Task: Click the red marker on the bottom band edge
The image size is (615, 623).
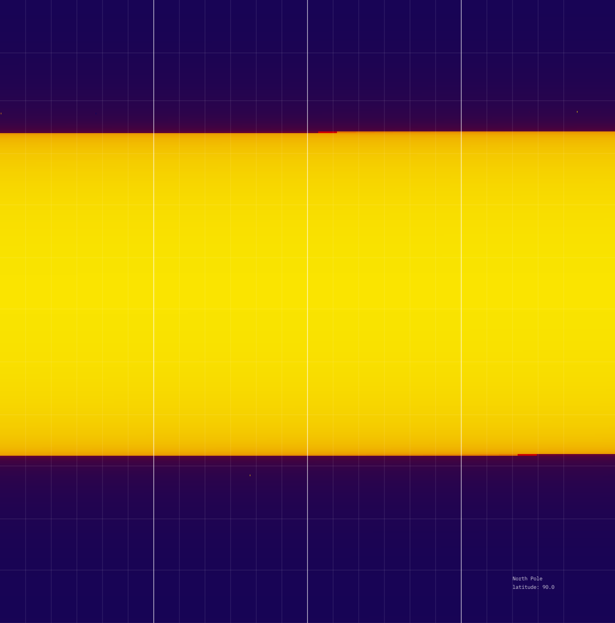Action: coord(527,455)
